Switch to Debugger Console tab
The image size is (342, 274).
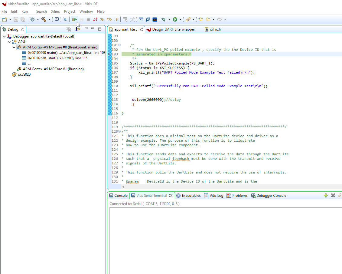tap(269, 196)
